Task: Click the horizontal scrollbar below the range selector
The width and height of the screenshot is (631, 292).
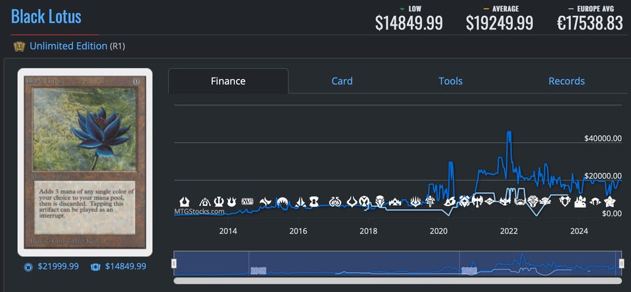Action: coord(398,281)
